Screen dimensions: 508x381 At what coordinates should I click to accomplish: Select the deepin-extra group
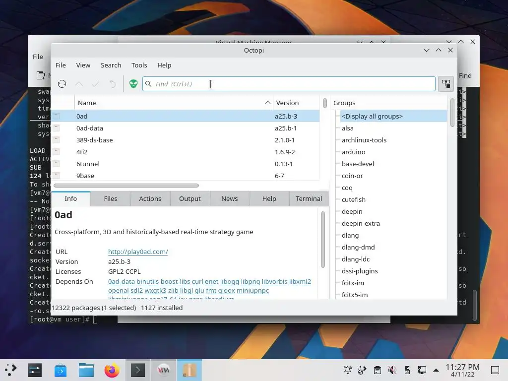[x=361, y=224]
